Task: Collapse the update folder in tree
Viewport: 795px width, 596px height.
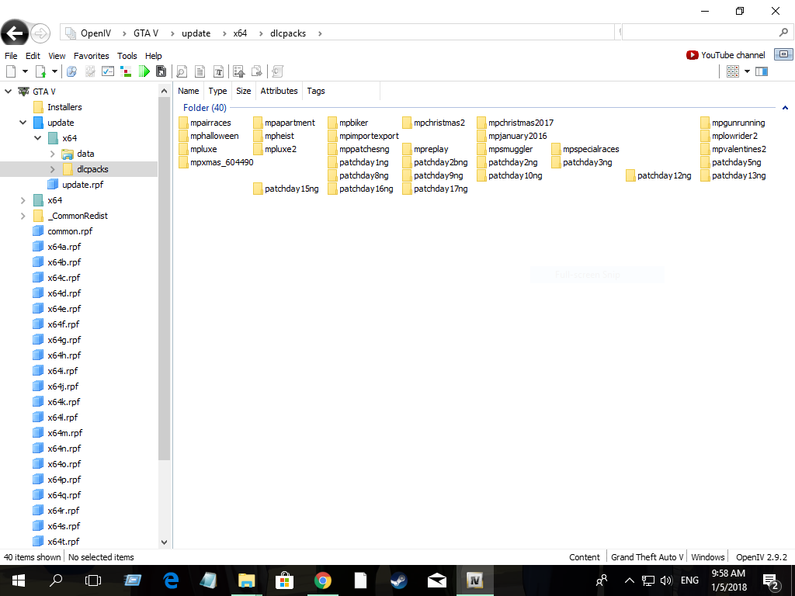Action: tap(23, 123)
